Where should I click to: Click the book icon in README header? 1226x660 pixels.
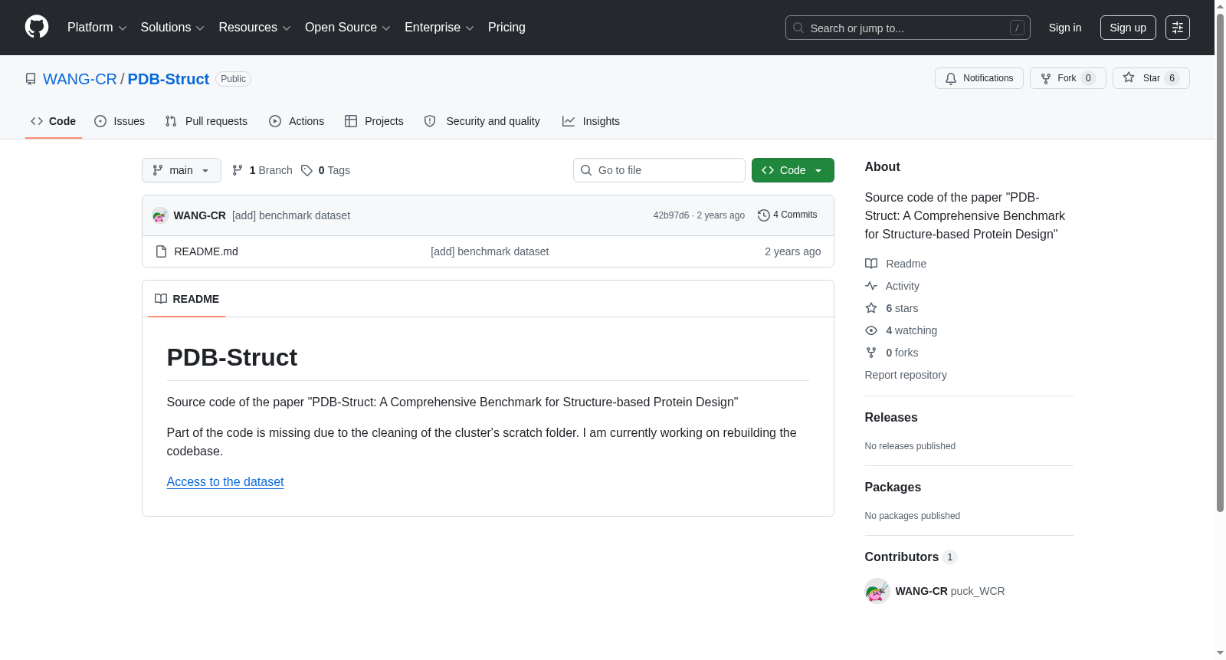(161, 299)
